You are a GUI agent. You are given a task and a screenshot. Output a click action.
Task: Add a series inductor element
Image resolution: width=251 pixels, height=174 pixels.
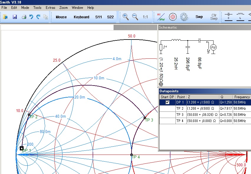pos(240,16)
